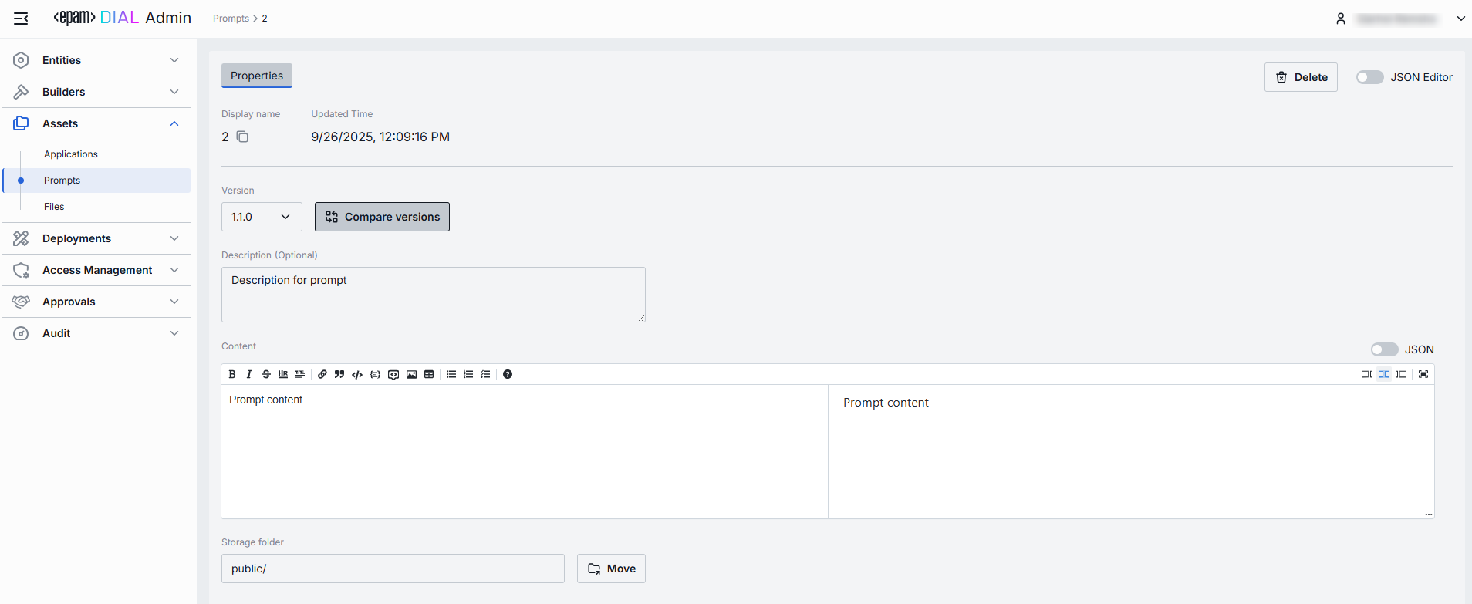The height and width of the screenshot is (604, 1472).
Task: Collapse the Assets section chevron
Action: coord(174,123)
